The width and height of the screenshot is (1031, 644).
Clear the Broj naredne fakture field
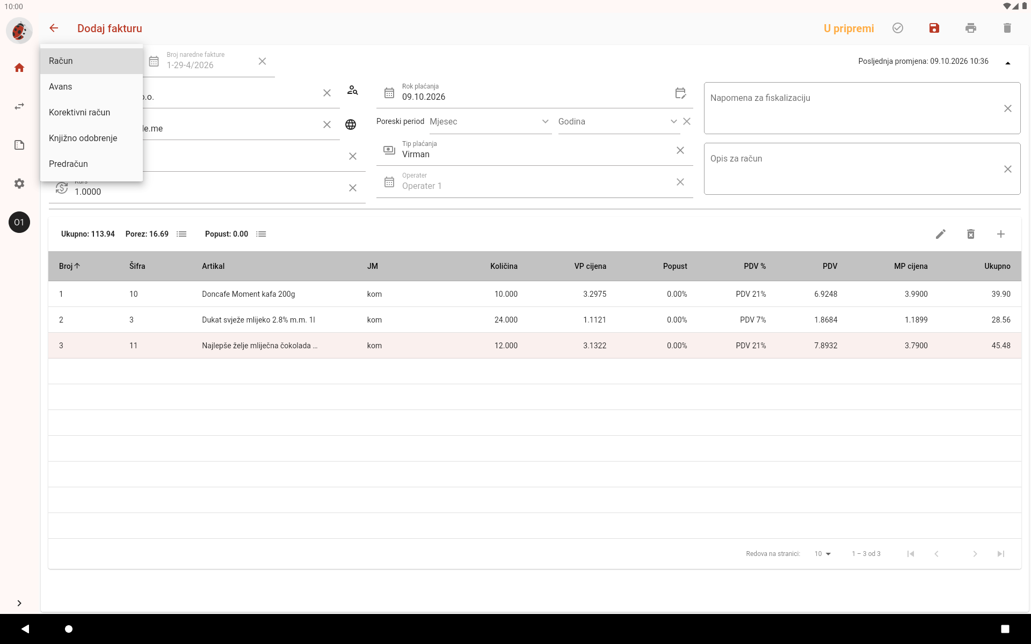(262, 61)
